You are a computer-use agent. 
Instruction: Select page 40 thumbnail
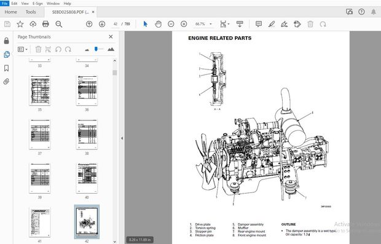(x=87, y=178)
